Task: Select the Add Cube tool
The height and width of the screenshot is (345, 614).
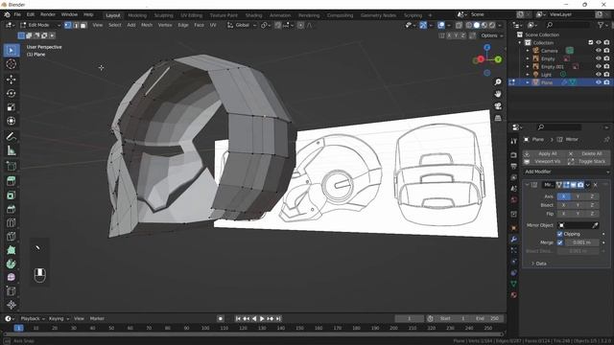Action: [x=11, y=166]
